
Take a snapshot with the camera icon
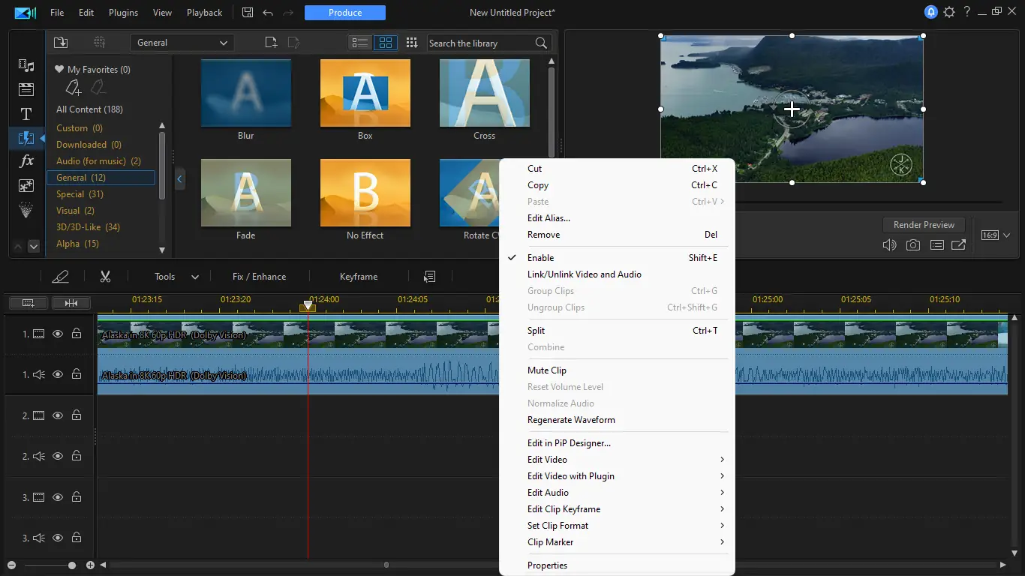point(912,245)
